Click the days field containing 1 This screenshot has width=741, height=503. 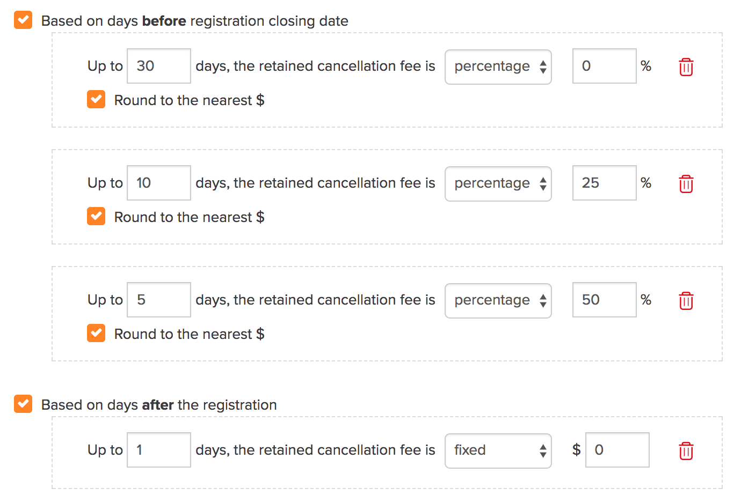tap(159, 450)
